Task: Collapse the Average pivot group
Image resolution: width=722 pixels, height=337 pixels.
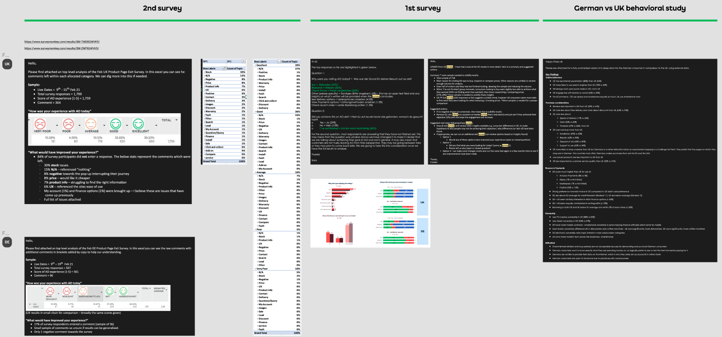Action: coord(255,172)
